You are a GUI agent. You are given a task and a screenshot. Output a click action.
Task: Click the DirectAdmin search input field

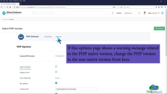point(73,13)
